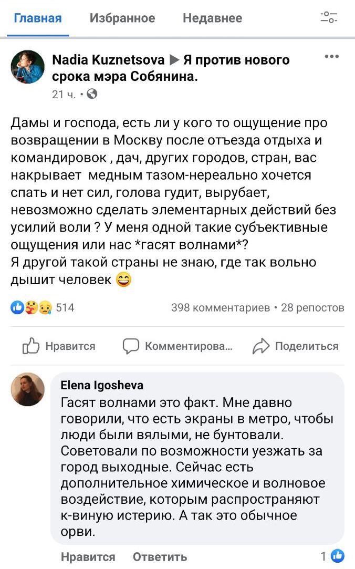Switch to the Избранное tab
This screenshot has height=569, width=355.
pos(122,18)
